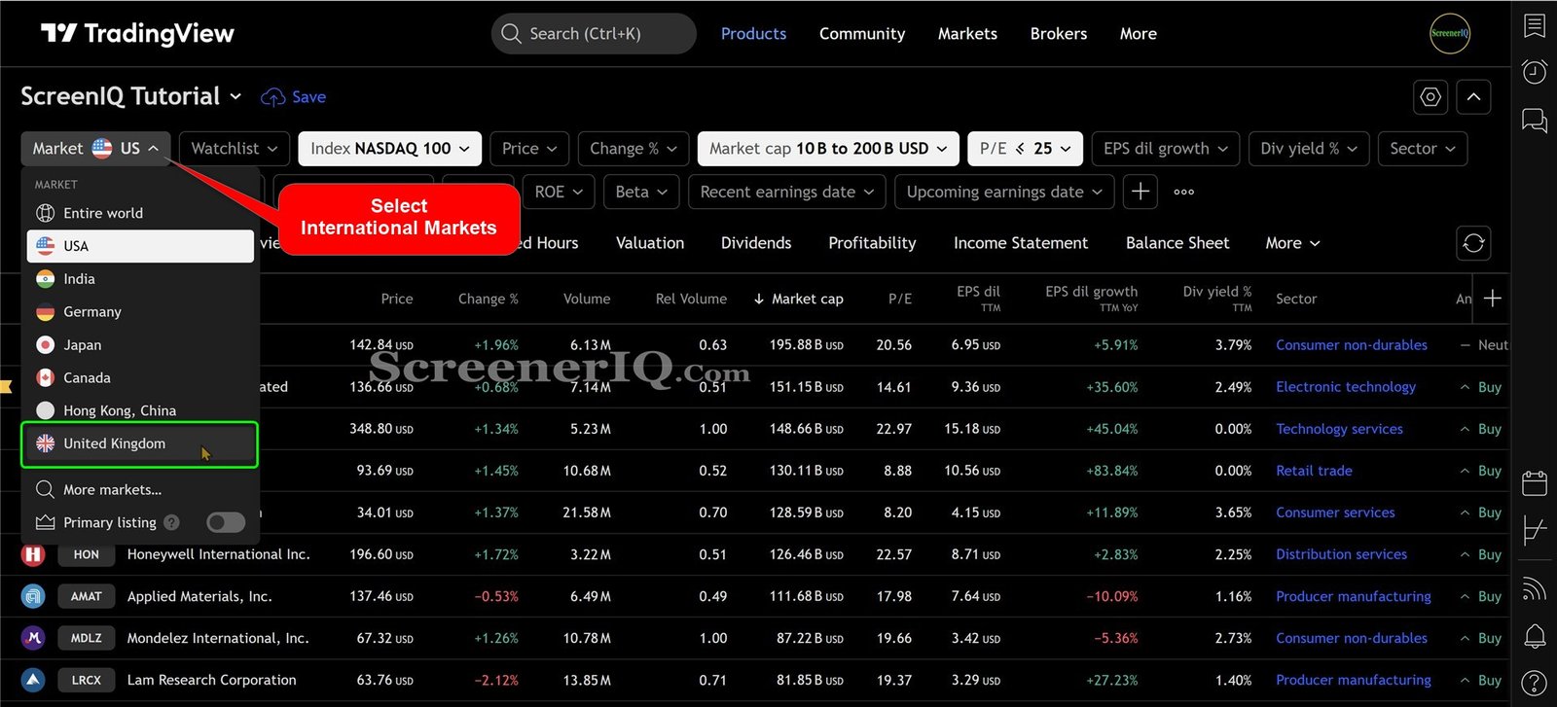This screenshot has height=707, width=1557.
Task: Select Canada market
Action: click(x=140, y=377)
